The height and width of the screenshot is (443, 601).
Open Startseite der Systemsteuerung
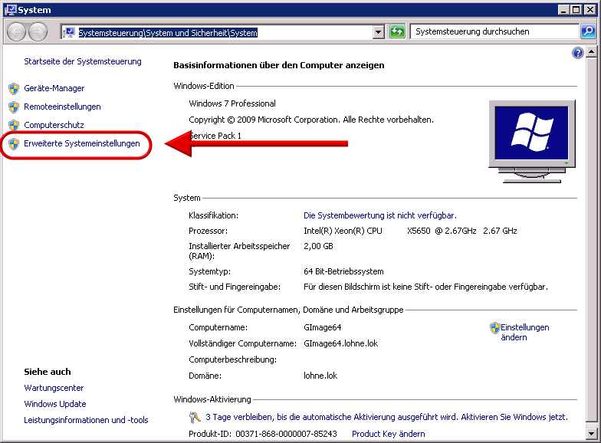(83, 61)
